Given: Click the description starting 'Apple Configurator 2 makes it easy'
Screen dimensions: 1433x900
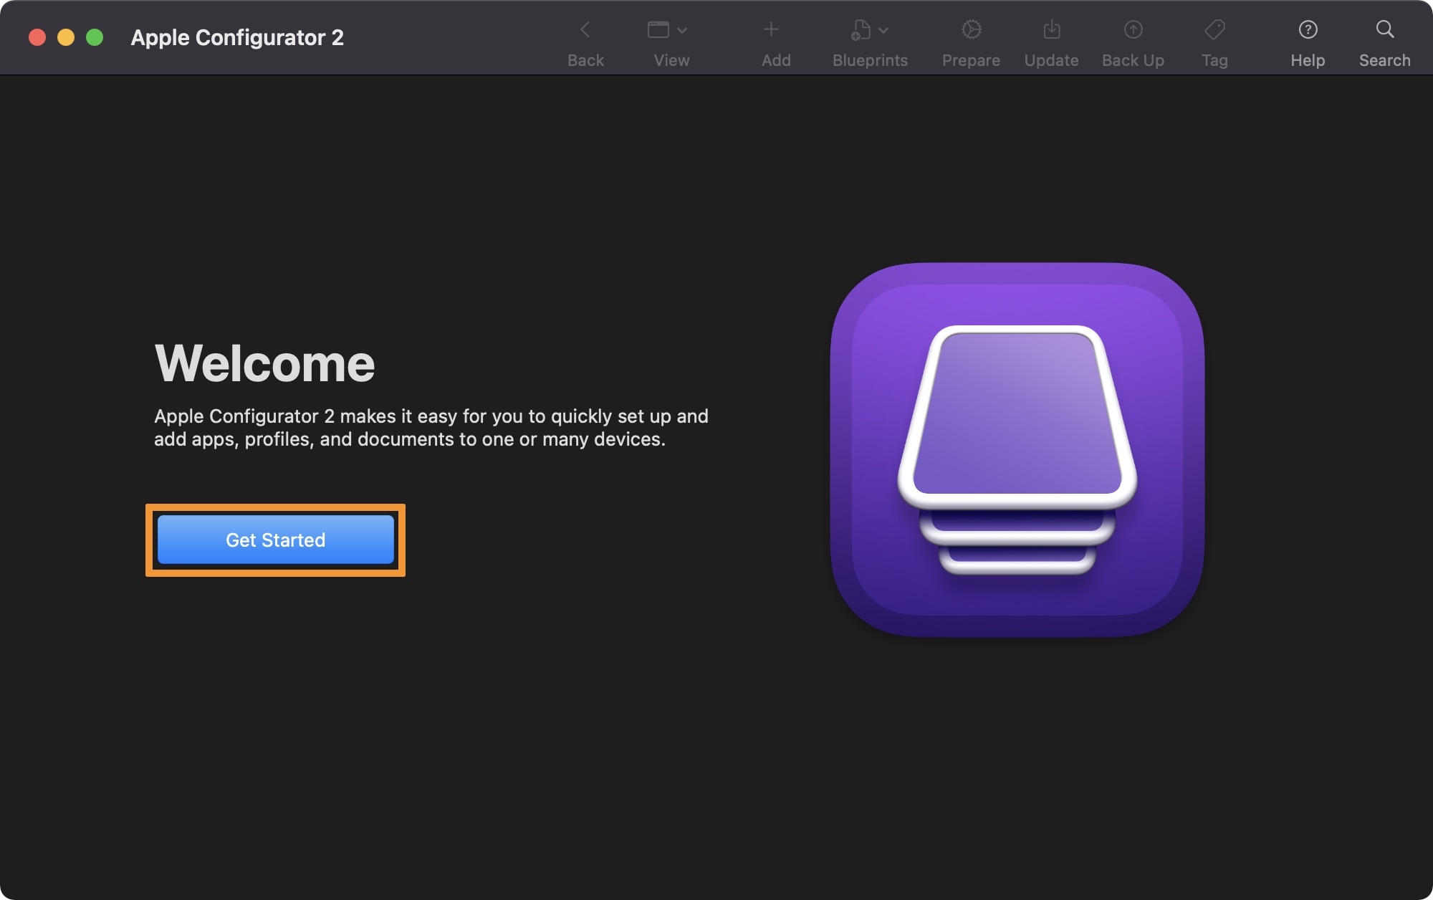Looking at the screenshot, I should 431,428.
